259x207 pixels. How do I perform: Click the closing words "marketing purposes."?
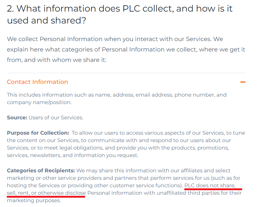(x=34, y=201)
